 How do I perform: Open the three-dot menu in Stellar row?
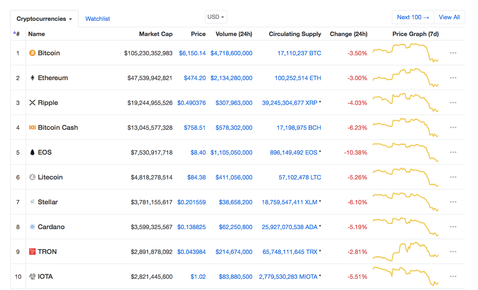coord(453,202)
